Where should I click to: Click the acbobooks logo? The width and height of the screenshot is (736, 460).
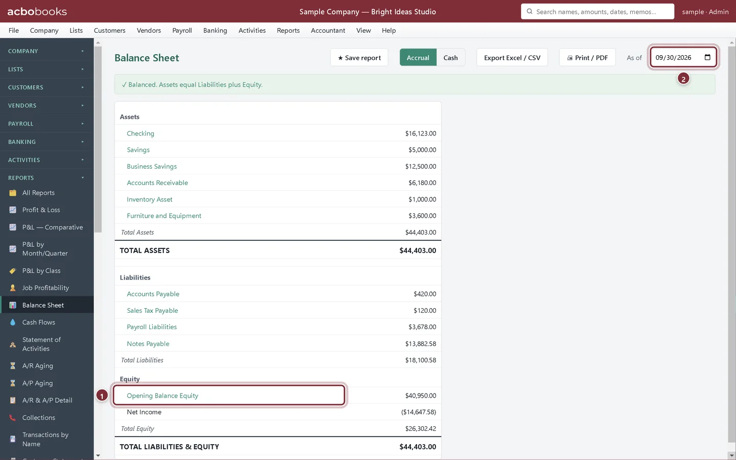click(x=37, y=11)
